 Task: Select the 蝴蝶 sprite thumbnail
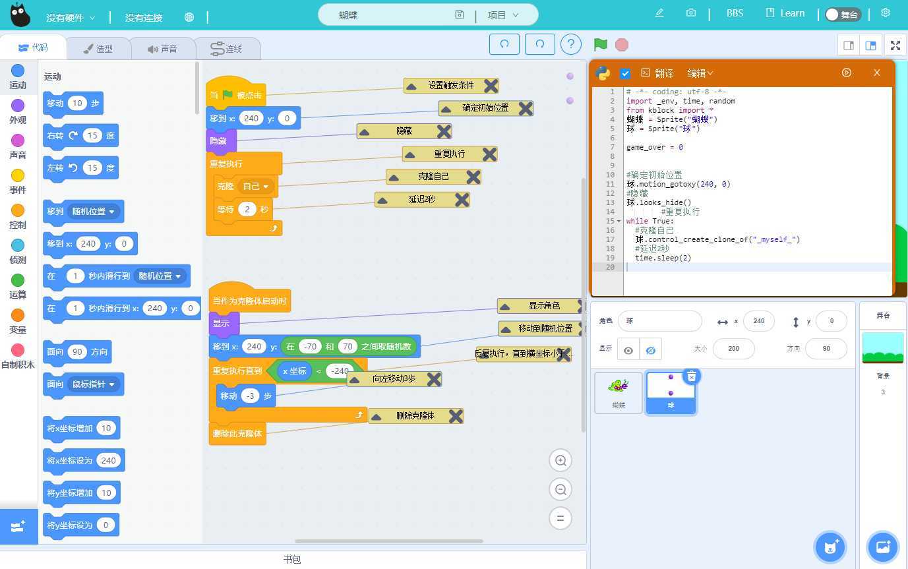pos(619,393)
